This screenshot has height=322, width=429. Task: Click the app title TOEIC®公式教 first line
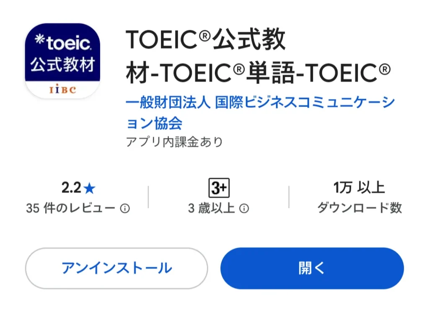click(x=206, y=40)
